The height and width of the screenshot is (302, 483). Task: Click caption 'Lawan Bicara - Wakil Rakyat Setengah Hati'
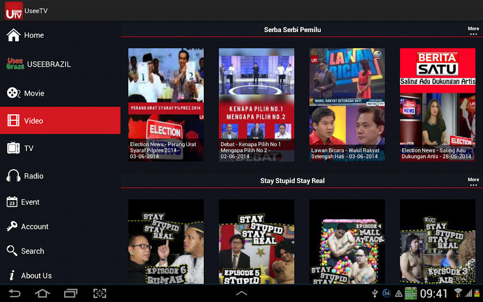click(x=345, y=153)
